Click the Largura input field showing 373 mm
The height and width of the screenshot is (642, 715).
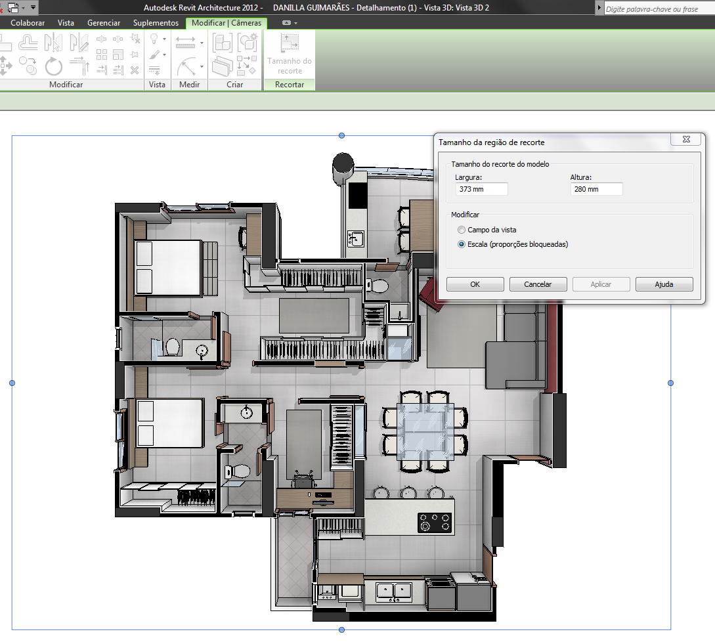[x=481, y=188]
